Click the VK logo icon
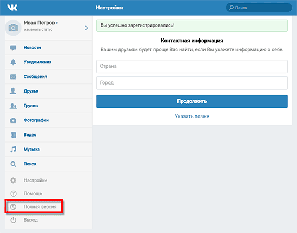Viewport: 297px width, 233px height. [12, 8]
